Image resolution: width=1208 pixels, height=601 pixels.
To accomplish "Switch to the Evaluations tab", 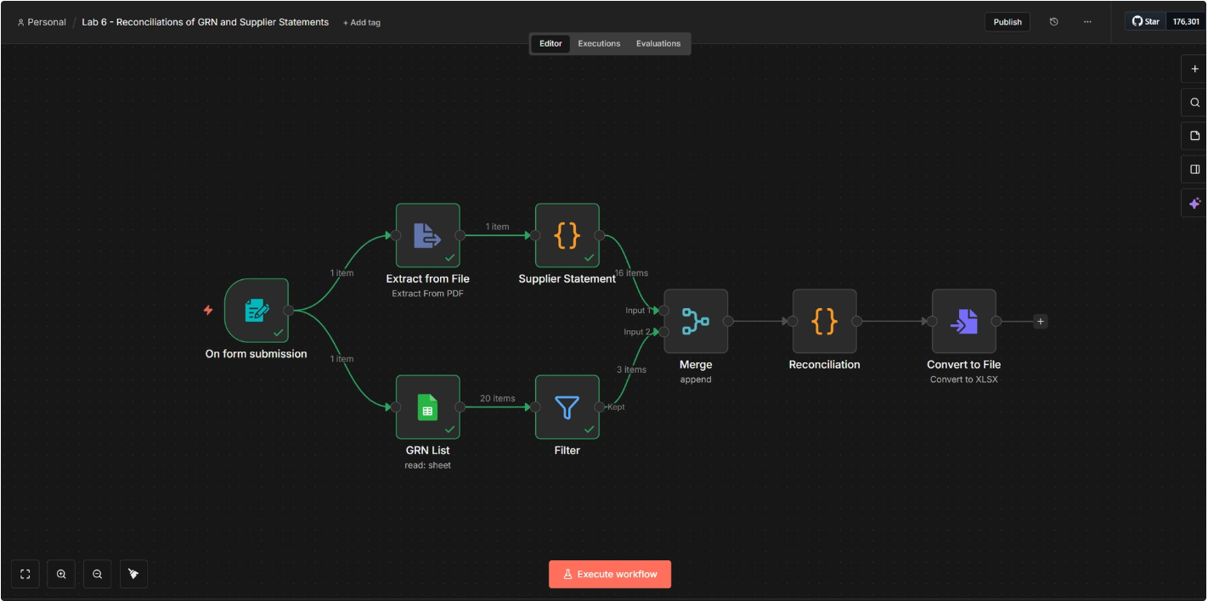I will [x=658, y=43].
